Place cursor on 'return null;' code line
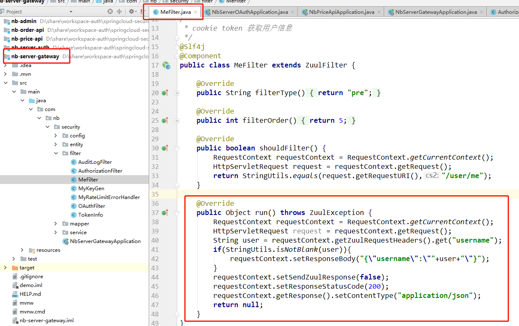 pos(238,305)
